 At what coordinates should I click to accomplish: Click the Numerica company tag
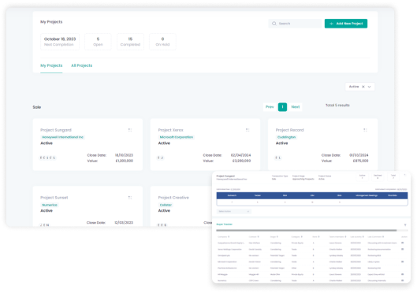pos(50,205)
